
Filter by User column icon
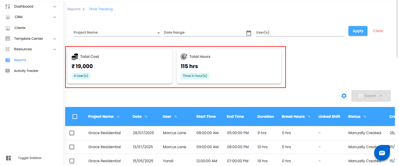point(175,117)
